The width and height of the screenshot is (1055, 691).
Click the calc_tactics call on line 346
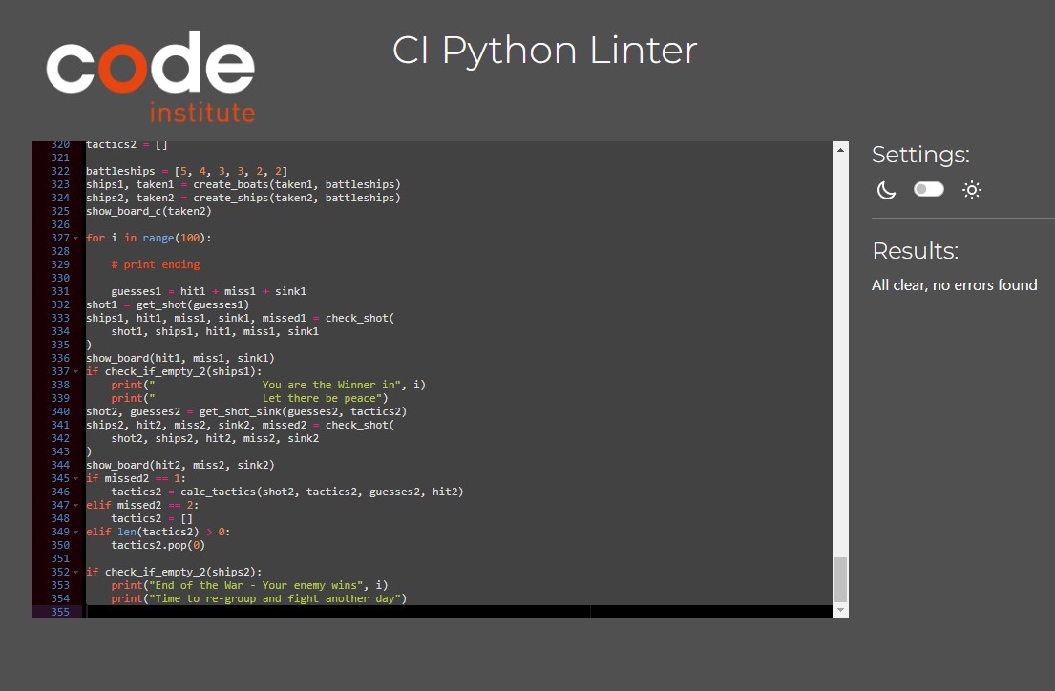pyautogui.click(x=323, y=492)
